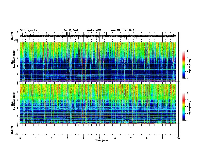Click time axis tick label 4

[83, 138]
